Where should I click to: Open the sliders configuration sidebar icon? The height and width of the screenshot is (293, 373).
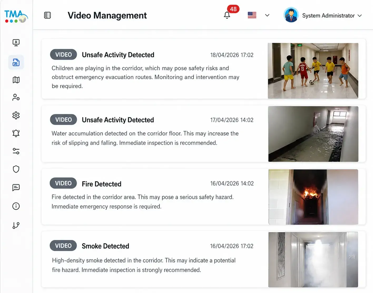pos(16,151)
